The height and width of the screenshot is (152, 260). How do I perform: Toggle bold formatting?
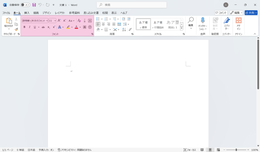(x=24, y=27)
